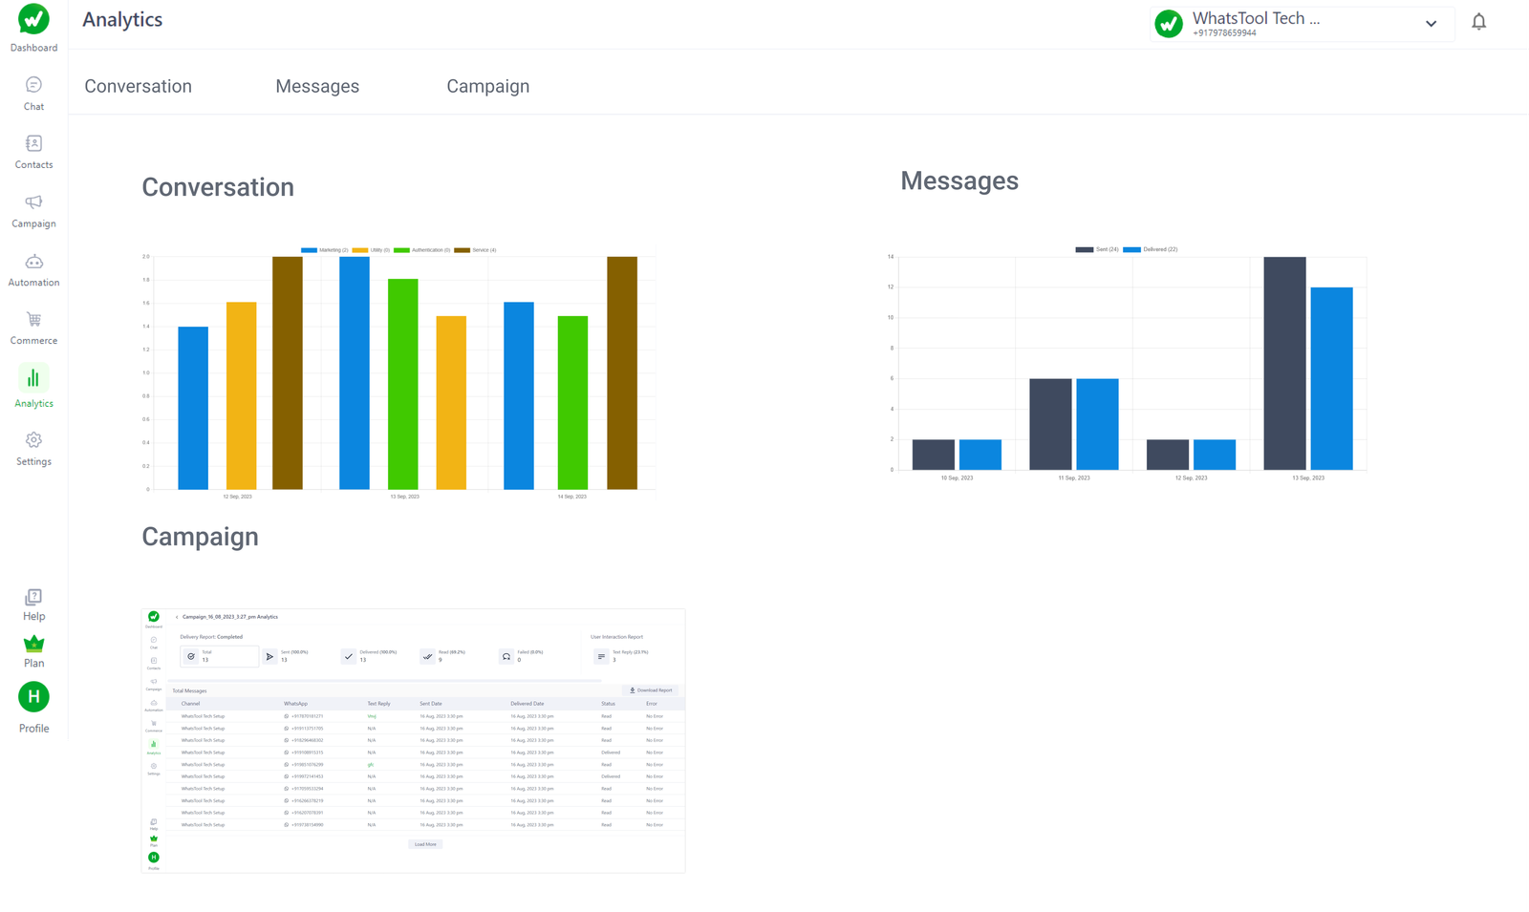Viewport: 1529px width, 912px height.
Task: Open the Commerce section
Action: tap(32, 327)
